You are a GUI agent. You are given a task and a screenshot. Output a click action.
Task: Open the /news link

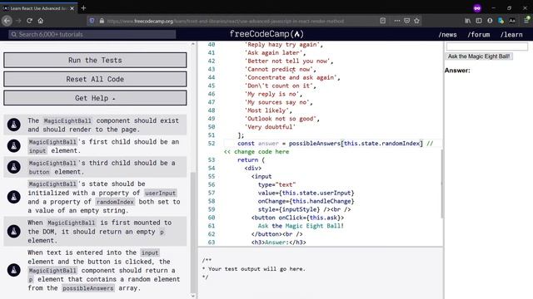point(447,35)
